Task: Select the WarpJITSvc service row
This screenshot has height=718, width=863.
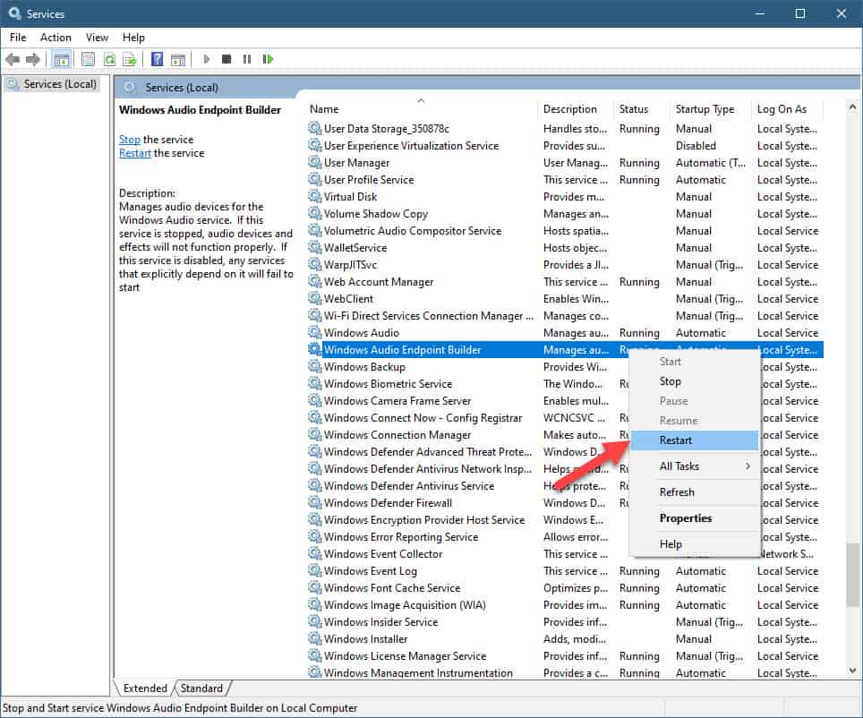Action: click(x=565, y=265)
